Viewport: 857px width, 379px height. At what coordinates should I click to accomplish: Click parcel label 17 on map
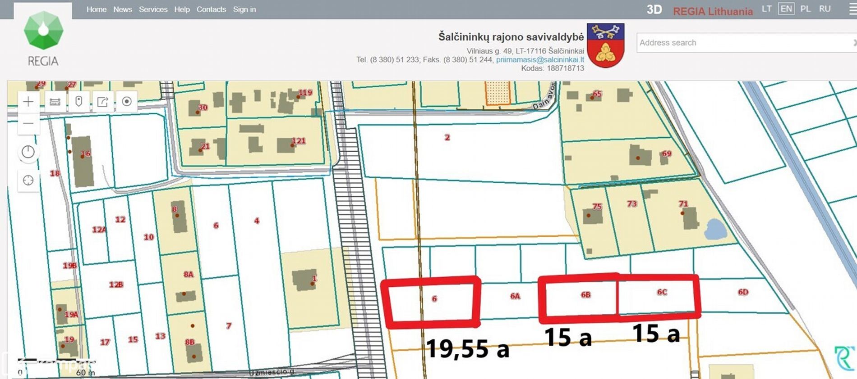point(105,342)
